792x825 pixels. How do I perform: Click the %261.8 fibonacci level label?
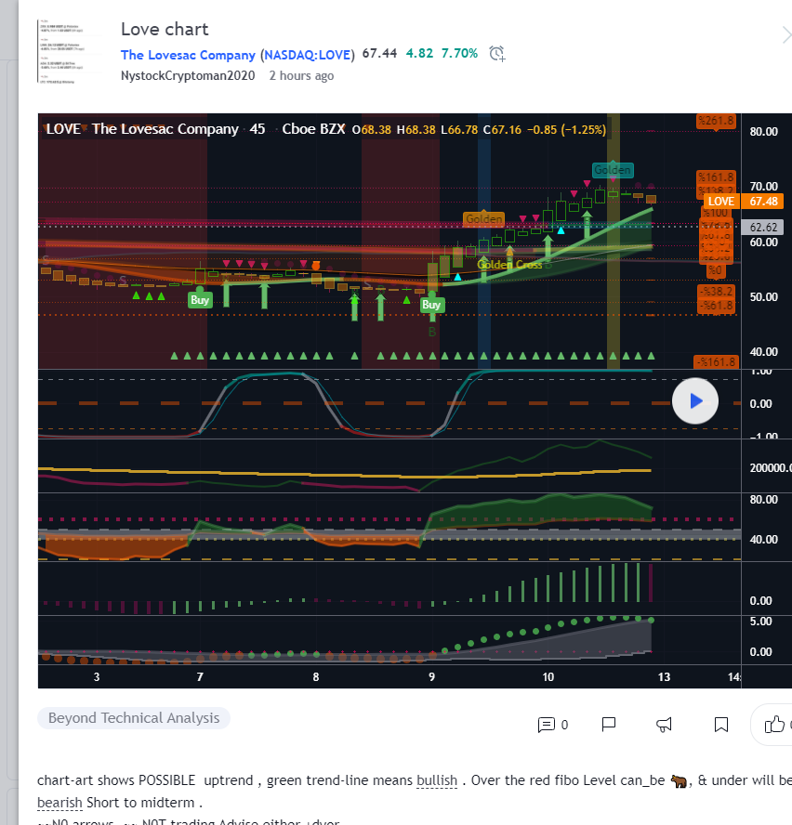tap(716, 121)
